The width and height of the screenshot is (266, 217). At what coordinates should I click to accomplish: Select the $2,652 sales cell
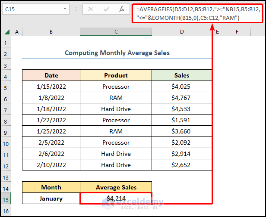pyautogui.click(x=182, y=165)
